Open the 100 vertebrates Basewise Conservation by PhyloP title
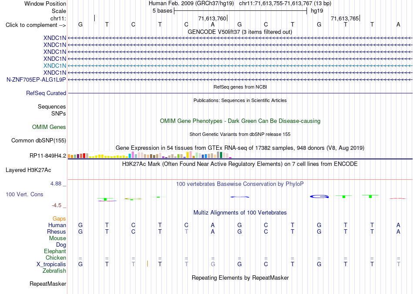This screenshot has height=294, width=413. (240, 184)
